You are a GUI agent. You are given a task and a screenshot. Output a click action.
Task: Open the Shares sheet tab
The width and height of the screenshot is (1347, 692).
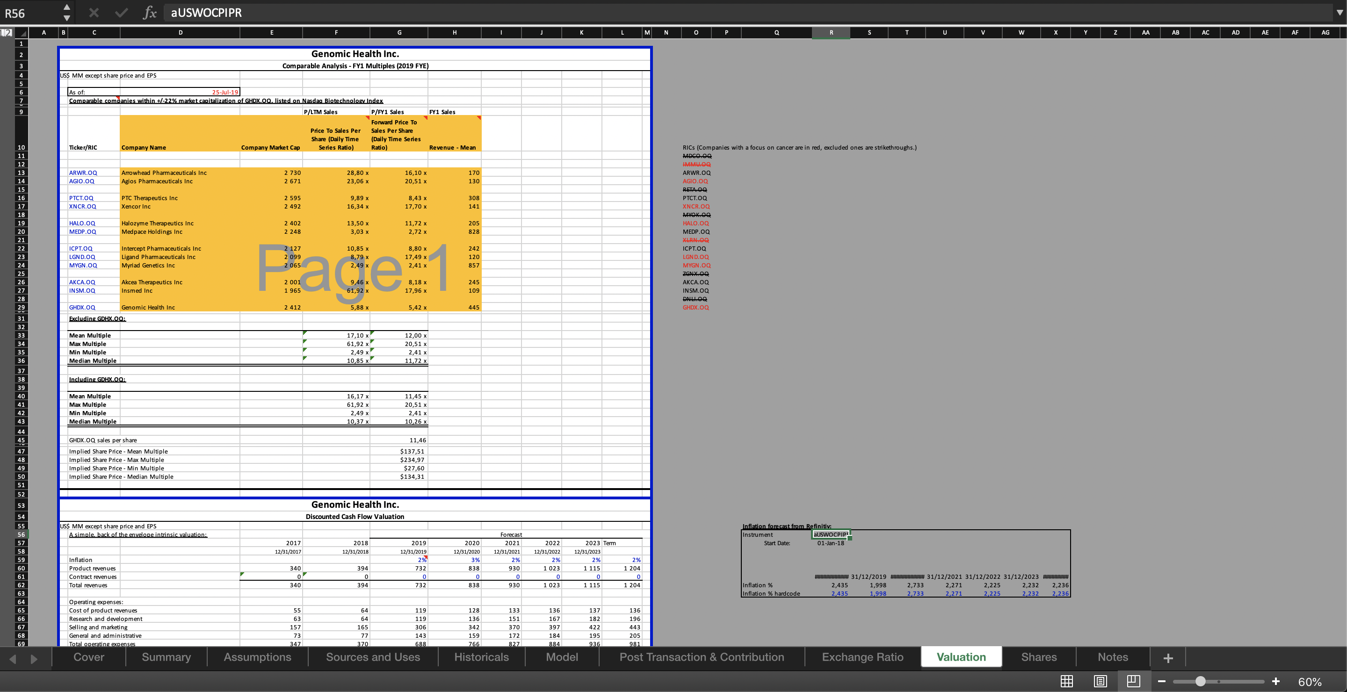[1039, 657]
